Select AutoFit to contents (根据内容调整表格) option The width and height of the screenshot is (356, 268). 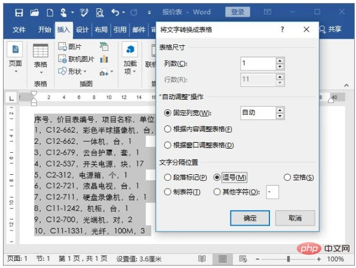pos(168,129)
